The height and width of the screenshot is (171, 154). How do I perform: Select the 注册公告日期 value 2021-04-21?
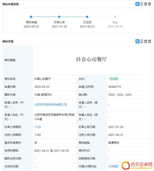click(x=116, y=135)
